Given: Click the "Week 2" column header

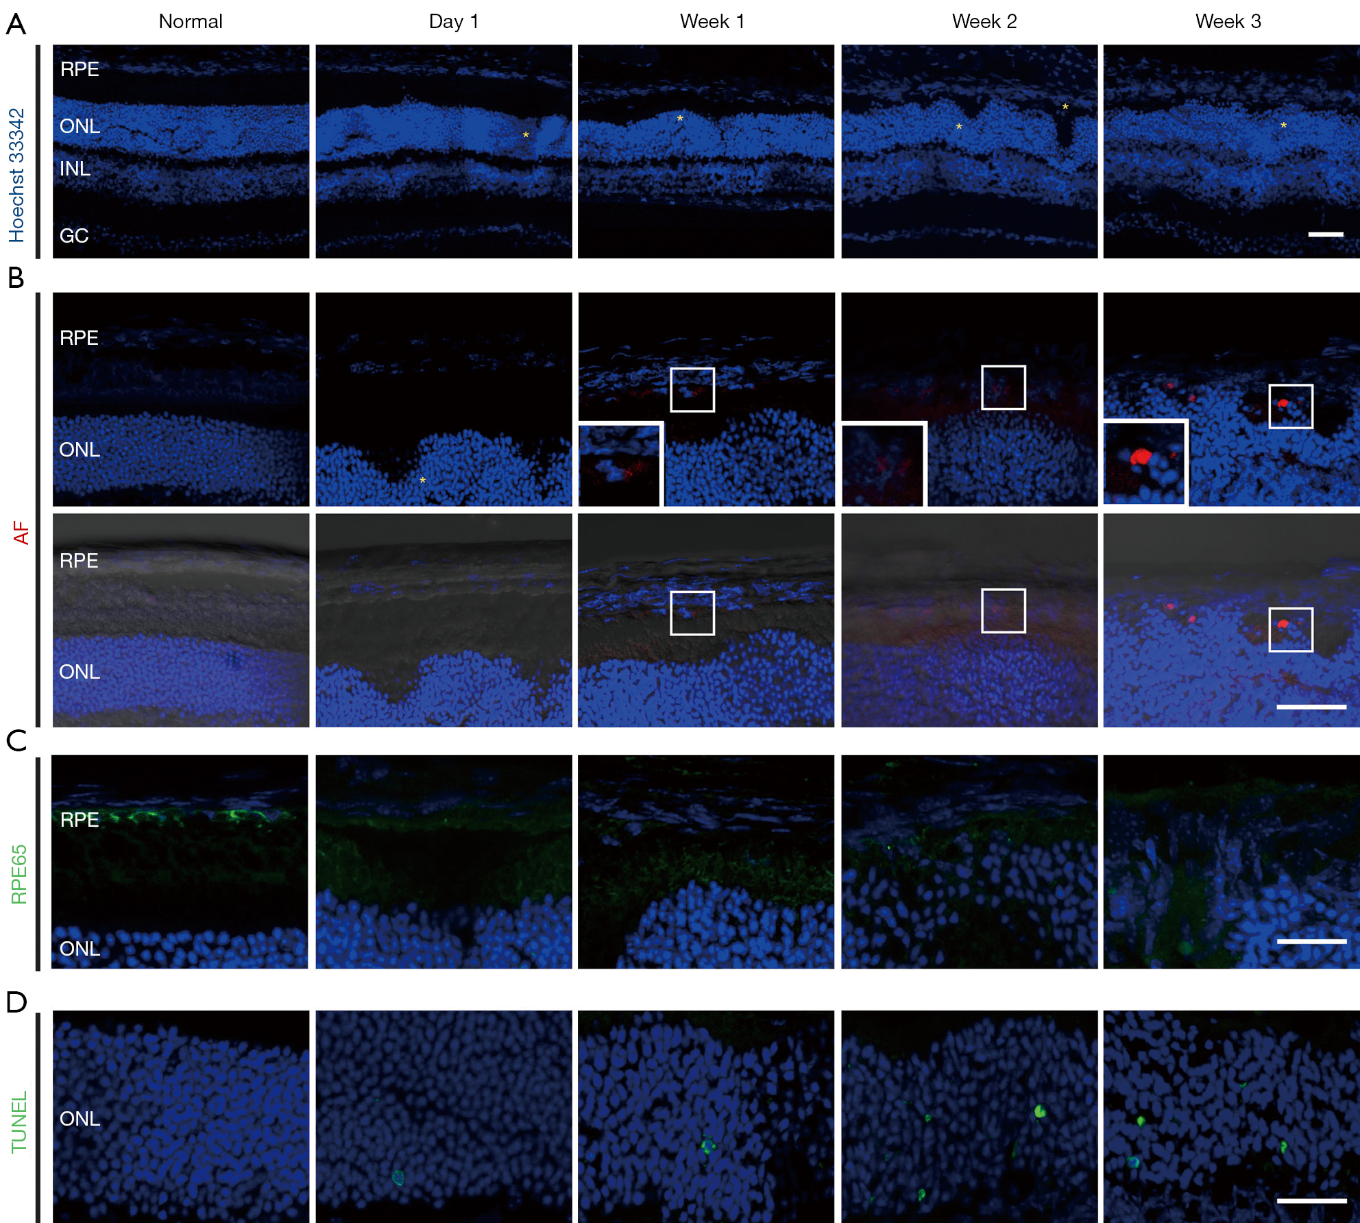Looking at the screenshot, I should [984, 21].
